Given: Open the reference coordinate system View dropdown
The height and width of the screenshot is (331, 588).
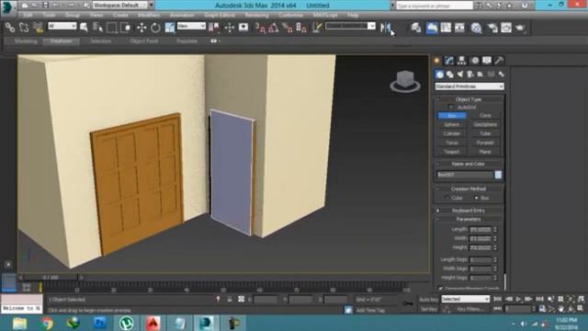Looking at the screenshot, I should coord(191,26).
